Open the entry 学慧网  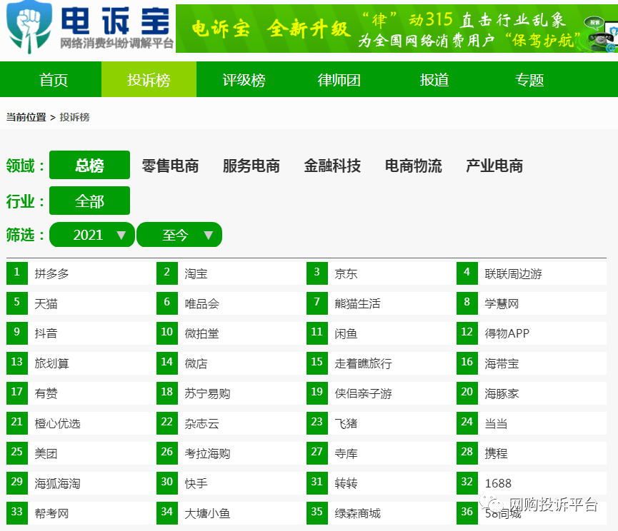[502, 303]
